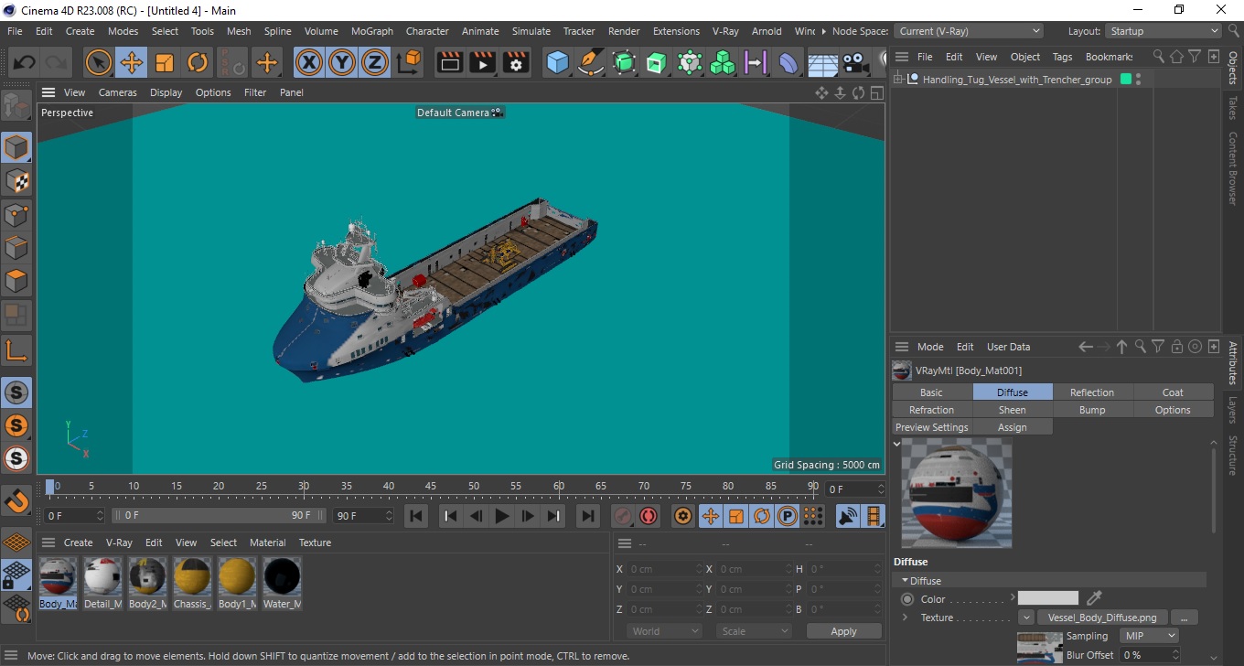Click Vessel_Body_Diffuse.png texture button
The image size is (1244, 666).
(1102, 618)
